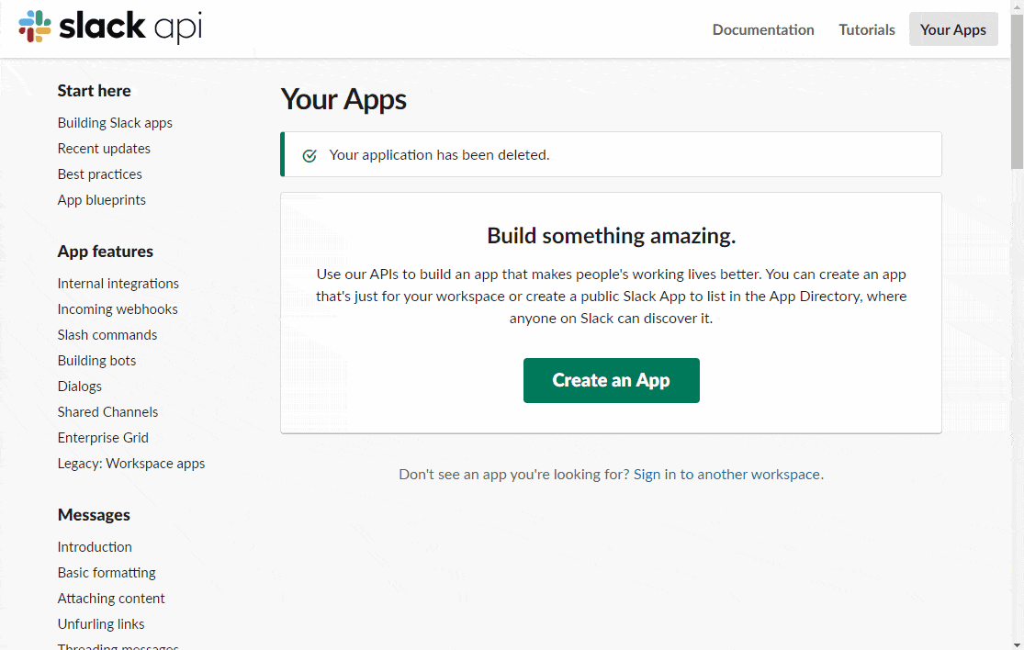Click the 'Build something amazing.' heading
The height and width of the screenshot is (650, 1024).
click(x=612, y=236)
